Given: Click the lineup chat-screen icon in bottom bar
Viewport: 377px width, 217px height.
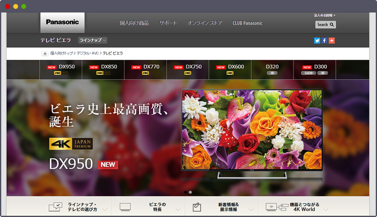Looking at the screenshot, I should point(55,207).
